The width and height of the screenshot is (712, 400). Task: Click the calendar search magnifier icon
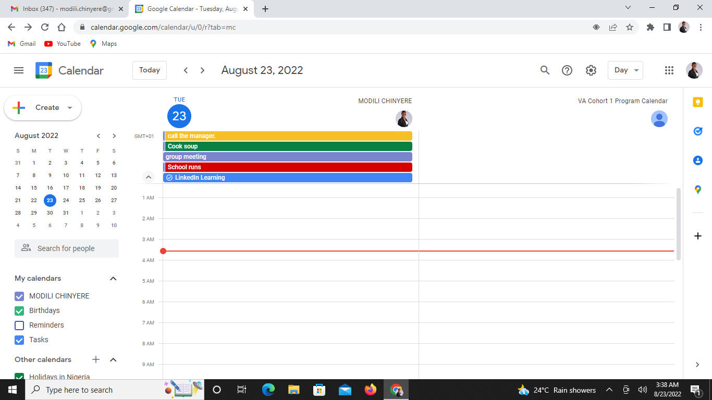pos(545,70)
